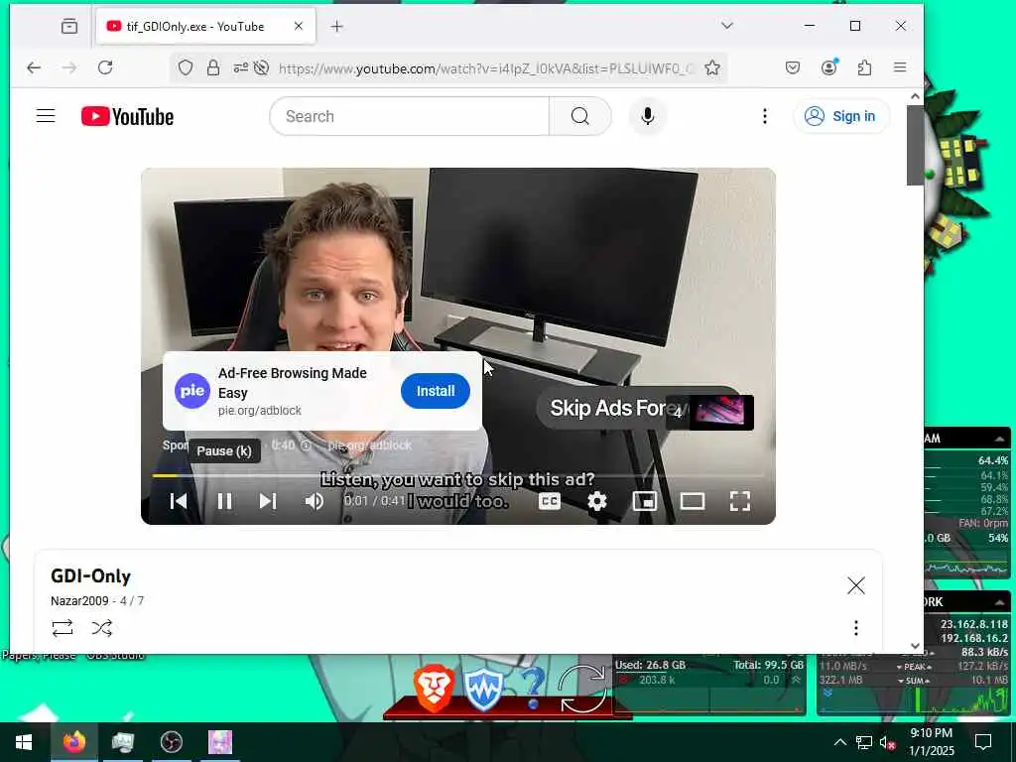Open the Windows notification center
The height and width of the screenshot is (762, 1016).
[x=983, y=742]
